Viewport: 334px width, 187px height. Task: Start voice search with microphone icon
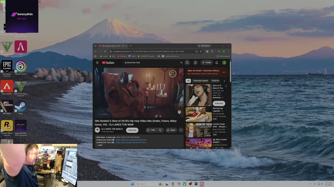point(195,63)
